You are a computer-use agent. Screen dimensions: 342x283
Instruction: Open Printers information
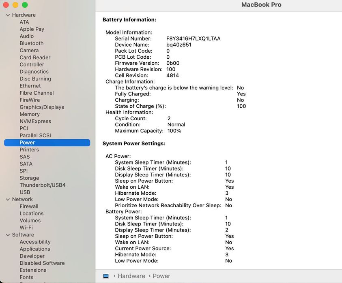point(29,150)
